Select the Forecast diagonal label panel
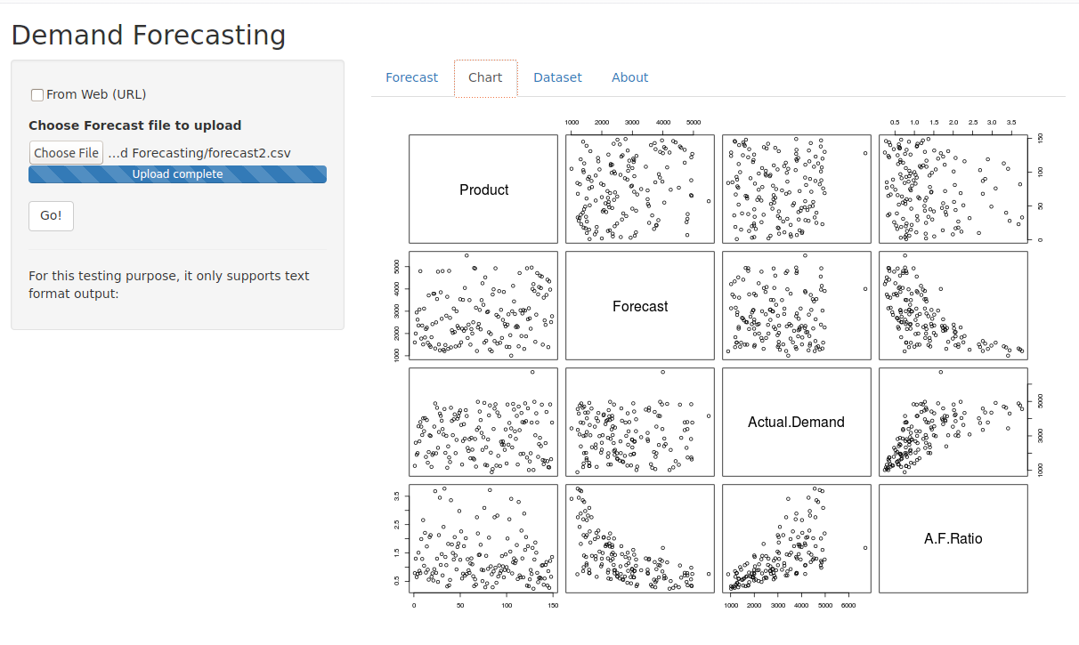 640,305
